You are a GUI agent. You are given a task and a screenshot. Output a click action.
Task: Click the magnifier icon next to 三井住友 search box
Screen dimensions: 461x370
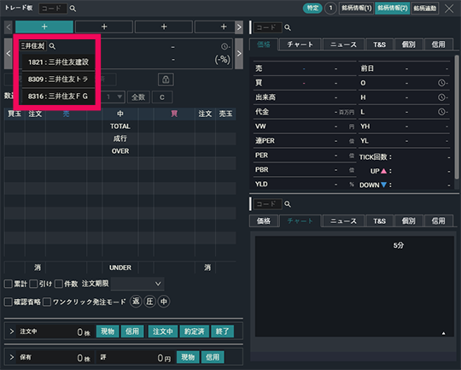[52, 46]
